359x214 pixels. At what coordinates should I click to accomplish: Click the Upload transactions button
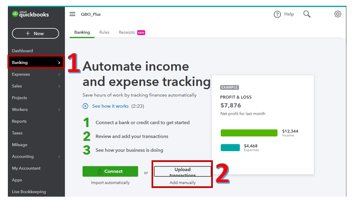pyautogui.click(x=183, y=171)
